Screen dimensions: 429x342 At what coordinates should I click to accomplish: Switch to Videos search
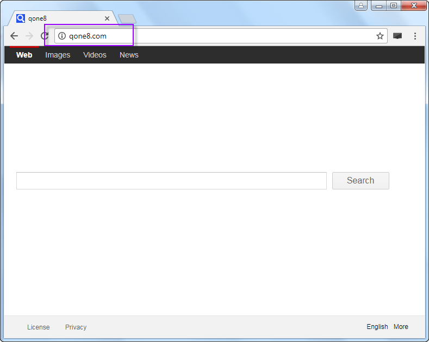[x=95, y=55]
